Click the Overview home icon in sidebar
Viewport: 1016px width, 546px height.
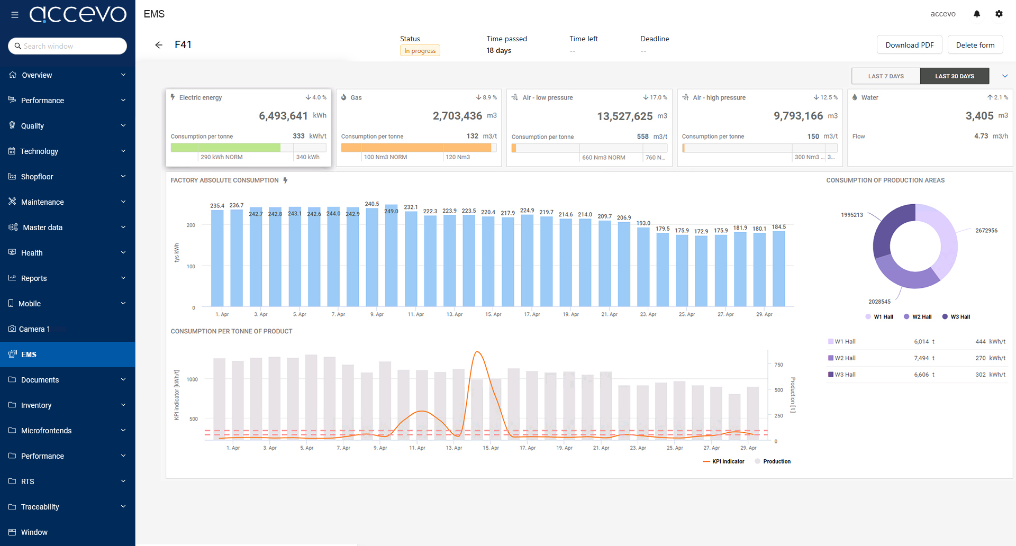(13, 75)
